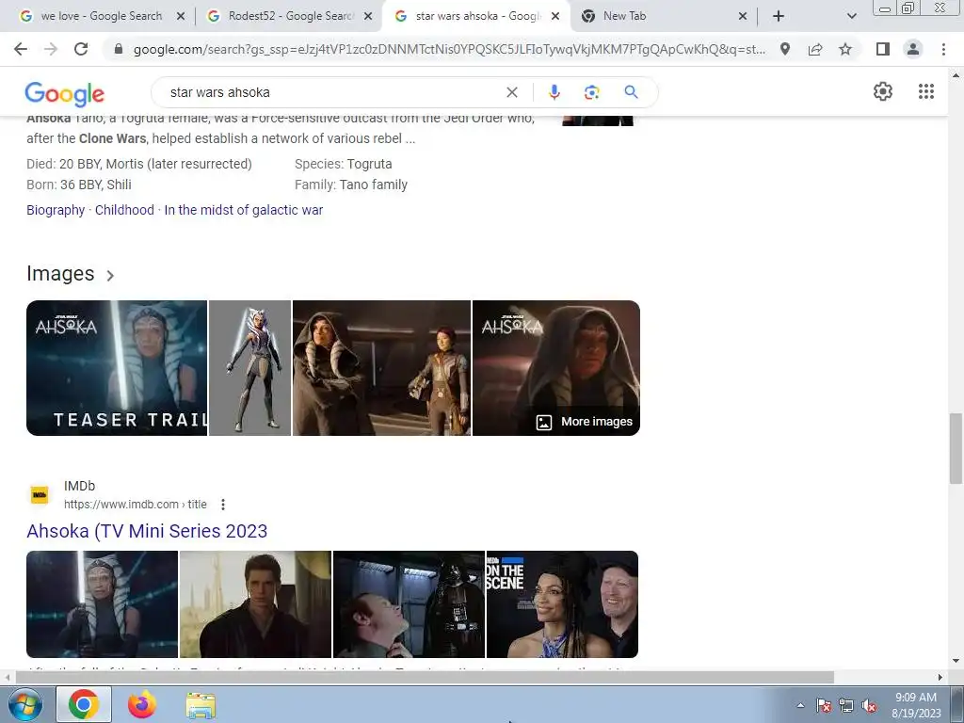
Task: Open volume muted tray icon
Action: click(869, 705)
